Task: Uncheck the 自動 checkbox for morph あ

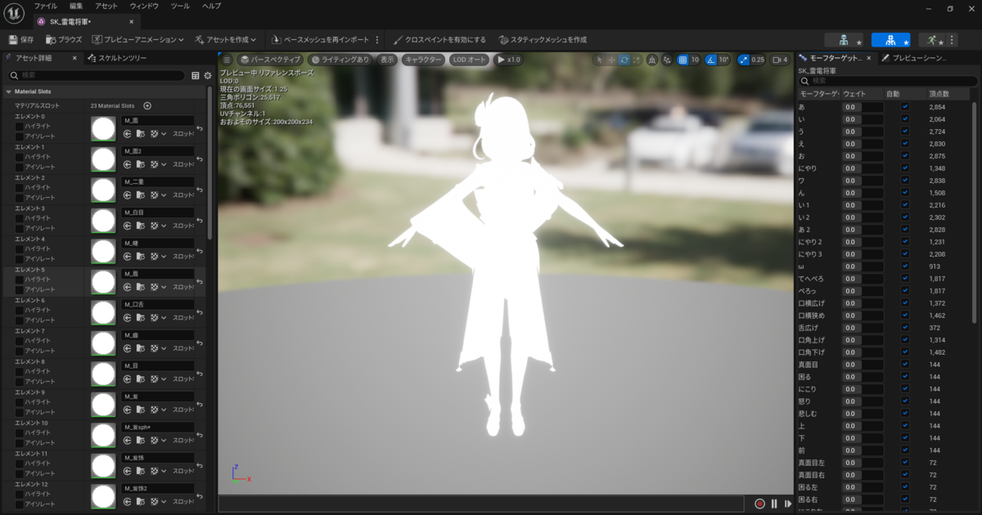Action: [x=905, y=107]
